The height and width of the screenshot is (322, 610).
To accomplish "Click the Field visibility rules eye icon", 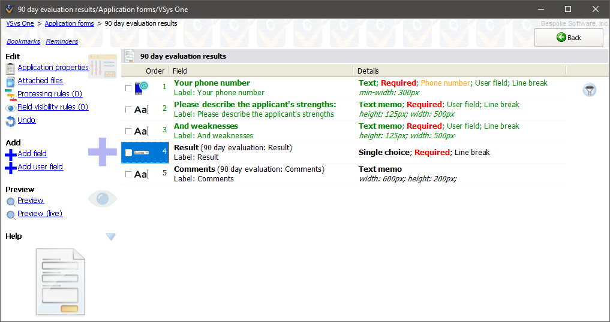I will pyautogui.click(x=10, y=108).
